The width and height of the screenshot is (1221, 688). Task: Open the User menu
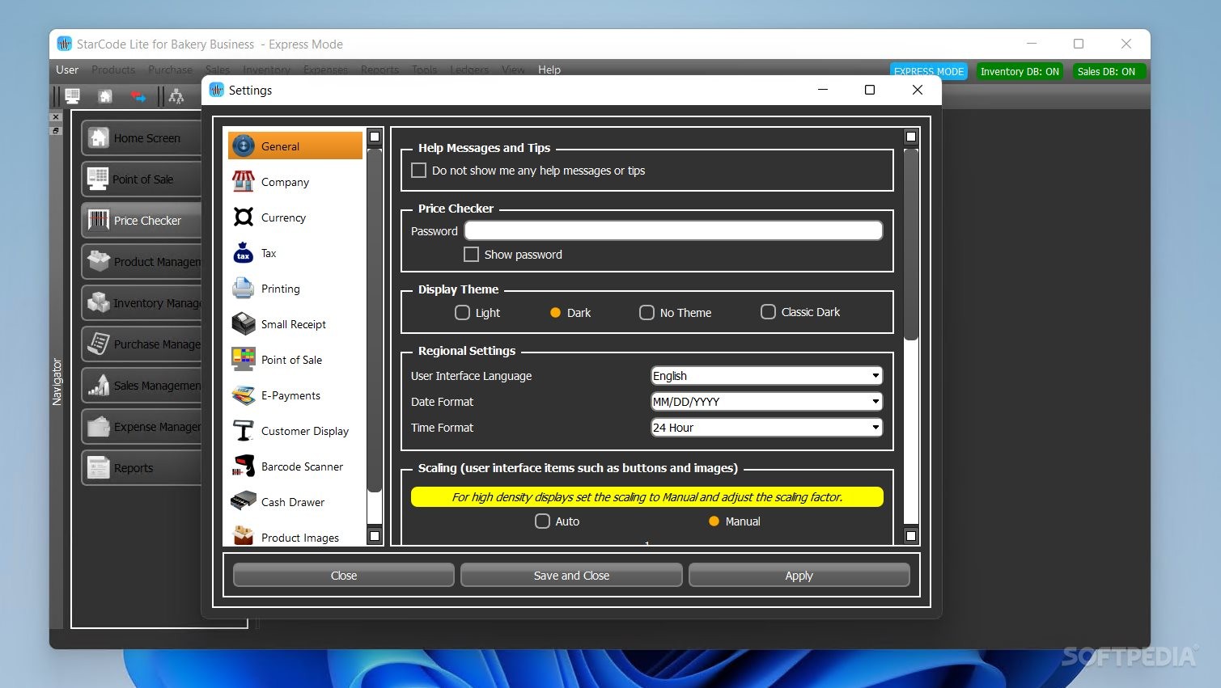pos(67,70)
